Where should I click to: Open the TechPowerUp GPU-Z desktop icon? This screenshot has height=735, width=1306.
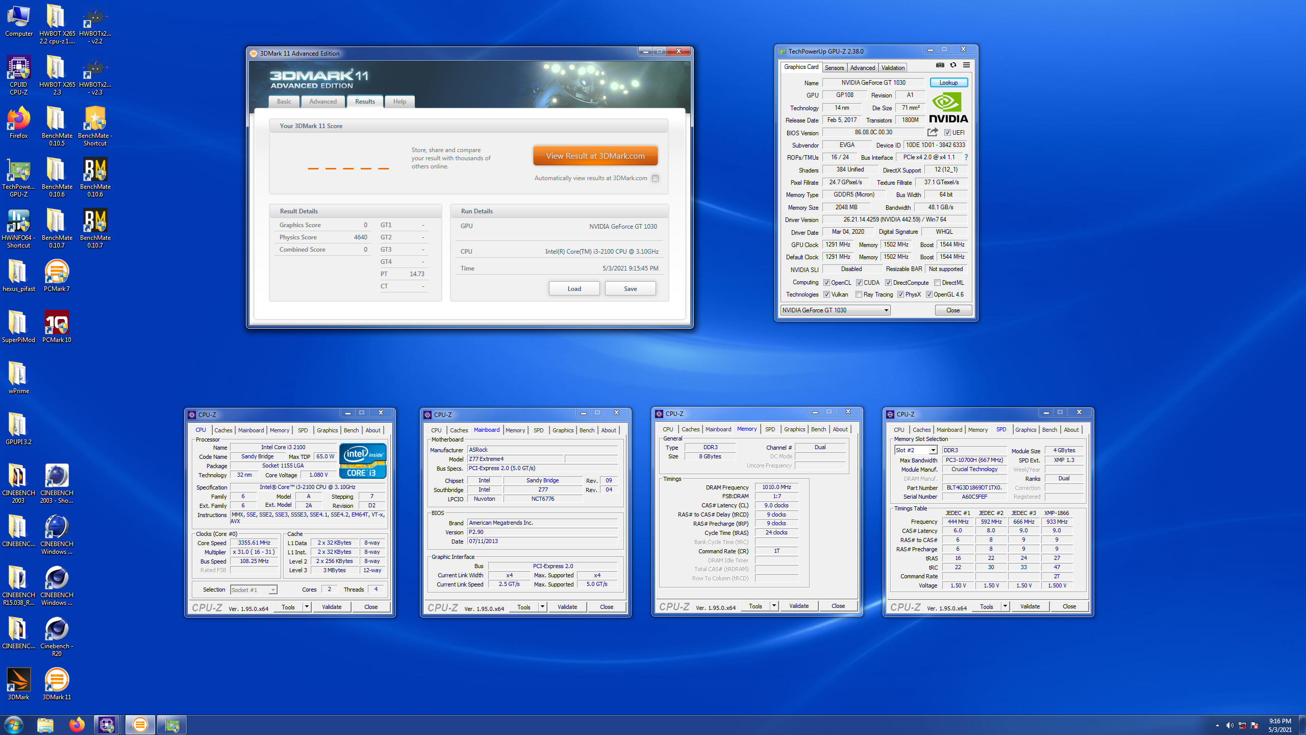pos(19,178)
